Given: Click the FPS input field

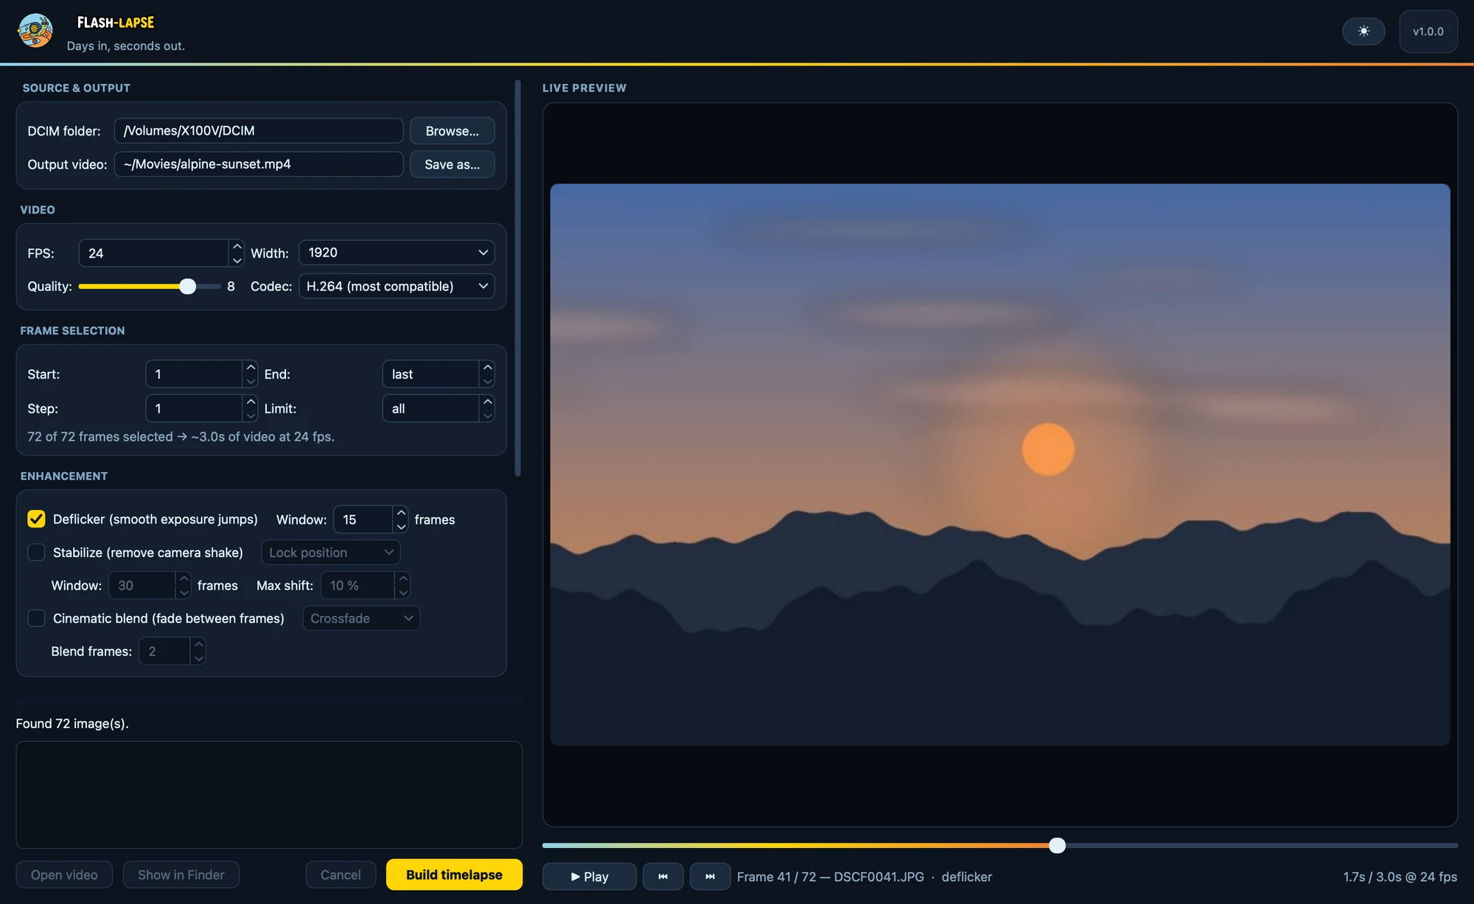Looking at the screenshot, I should point(154,253).
